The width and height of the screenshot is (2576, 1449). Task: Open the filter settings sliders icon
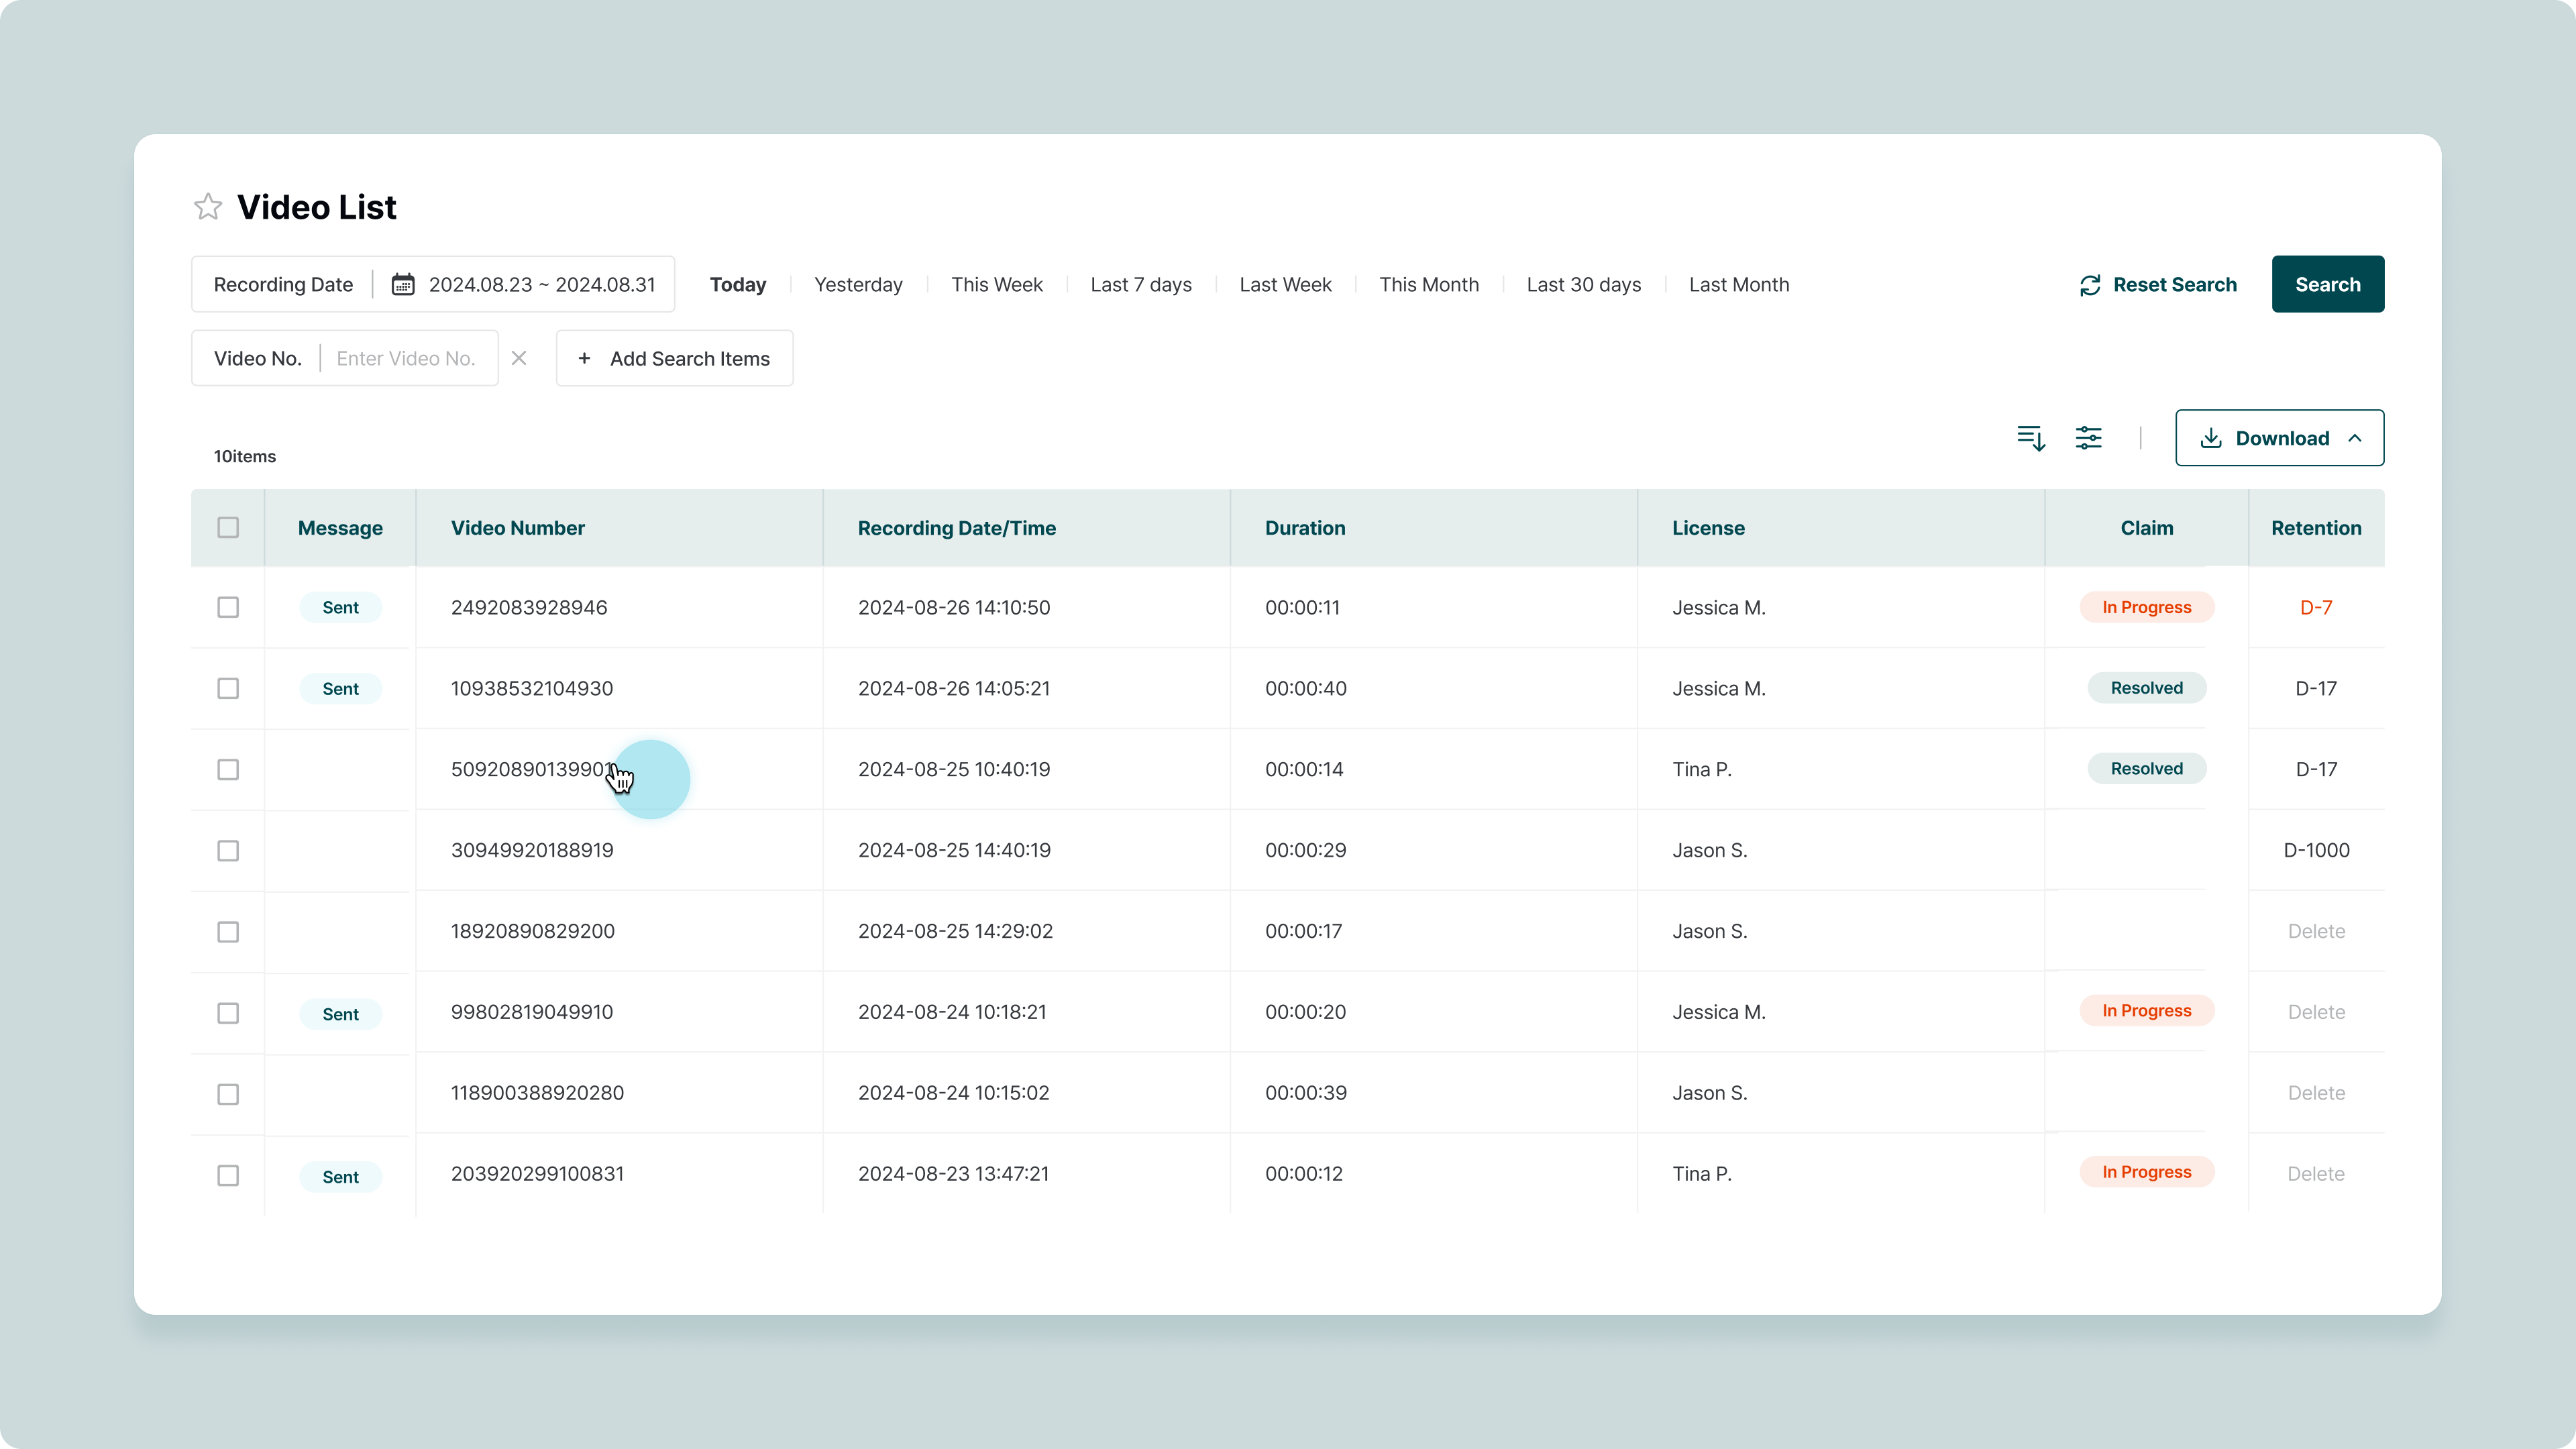(x=2089, y=438)
